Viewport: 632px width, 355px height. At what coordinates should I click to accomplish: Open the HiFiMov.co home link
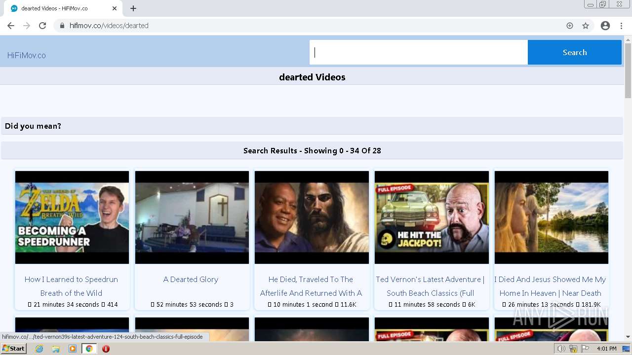(27, 55)
